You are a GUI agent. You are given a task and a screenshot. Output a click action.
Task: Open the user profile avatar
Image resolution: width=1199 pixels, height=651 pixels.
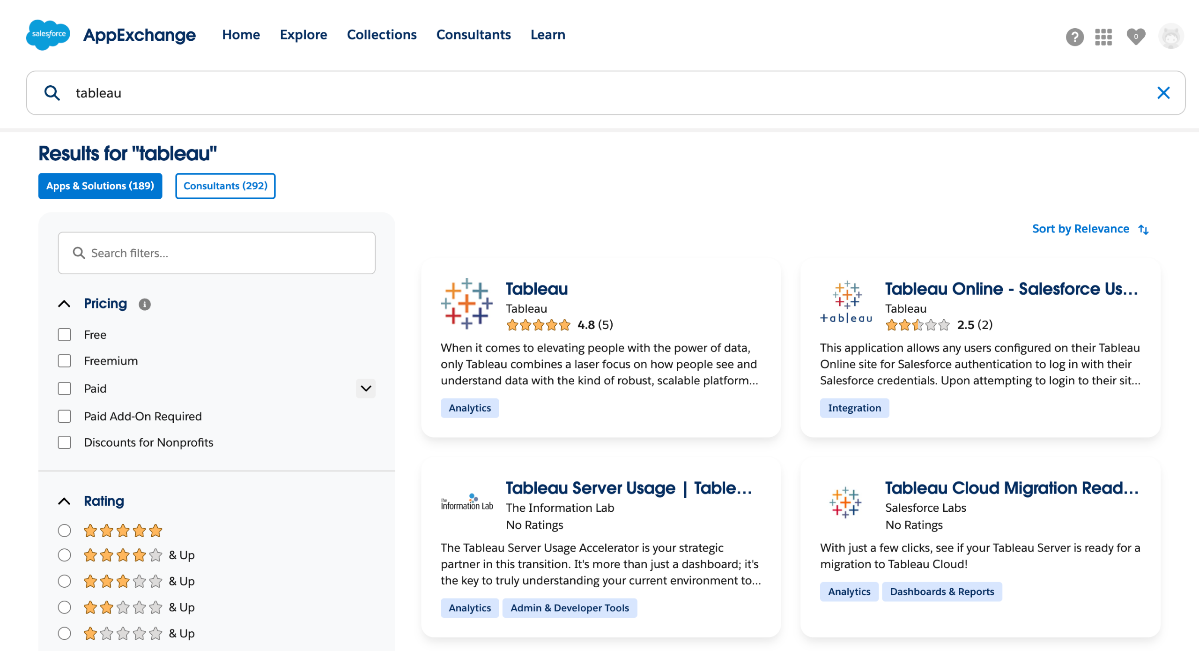(x=1170, y=37)
